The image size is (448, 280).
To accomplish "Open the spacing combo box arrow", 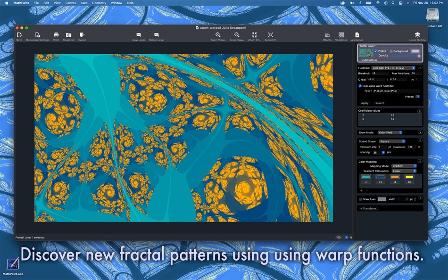I will tap(383, 152).
